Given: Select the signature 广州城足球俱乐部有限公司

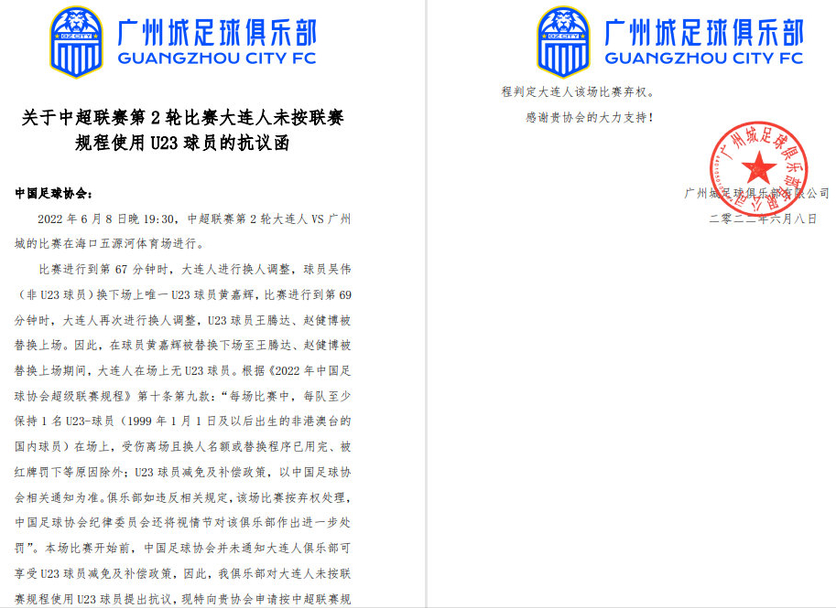Looking at the screenshot, I should (757, 193).
